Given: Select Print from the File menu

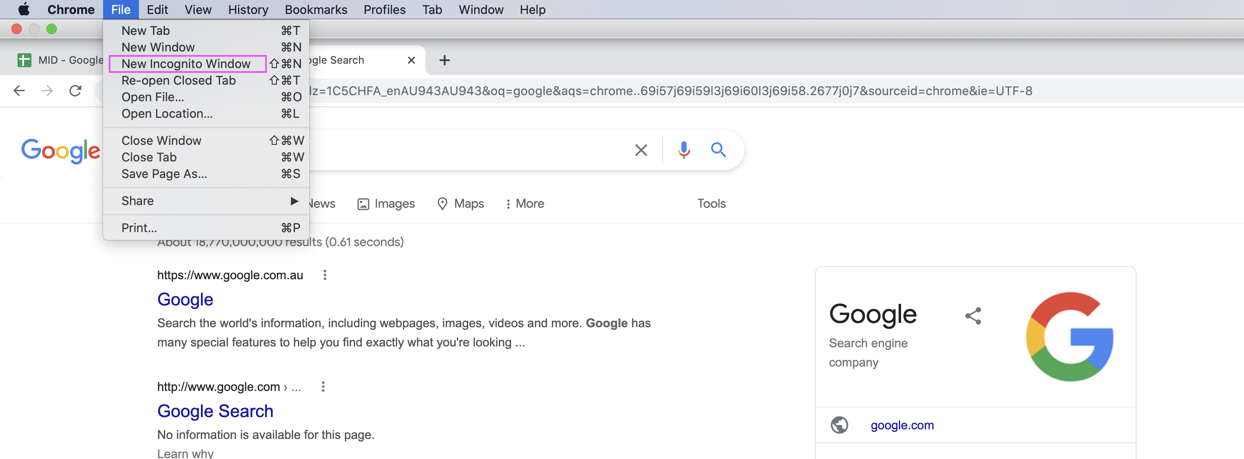Looking at the screenshot, I should coord(140,228).
